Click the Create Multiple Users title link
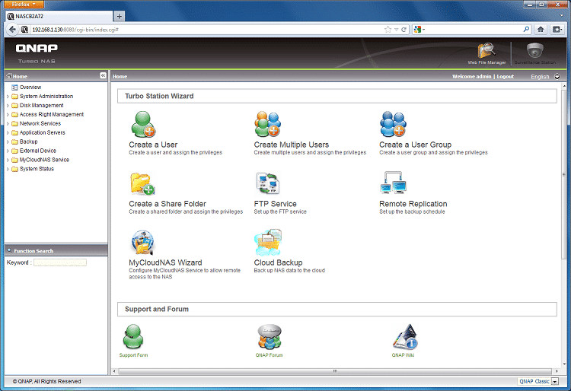Screen dimensions: 571x391 click(292, 145)
